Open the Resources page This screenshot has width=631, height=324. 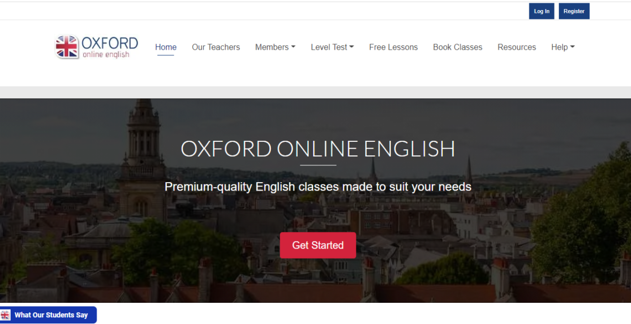(517, 47)
